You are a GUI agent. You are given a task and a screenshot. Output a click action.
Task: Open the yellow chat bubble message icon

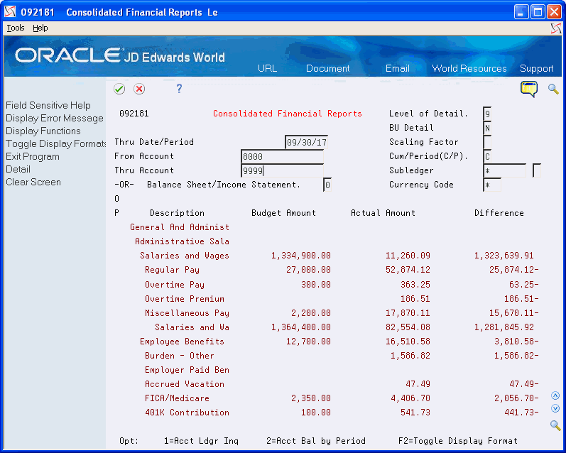[529, 89]
